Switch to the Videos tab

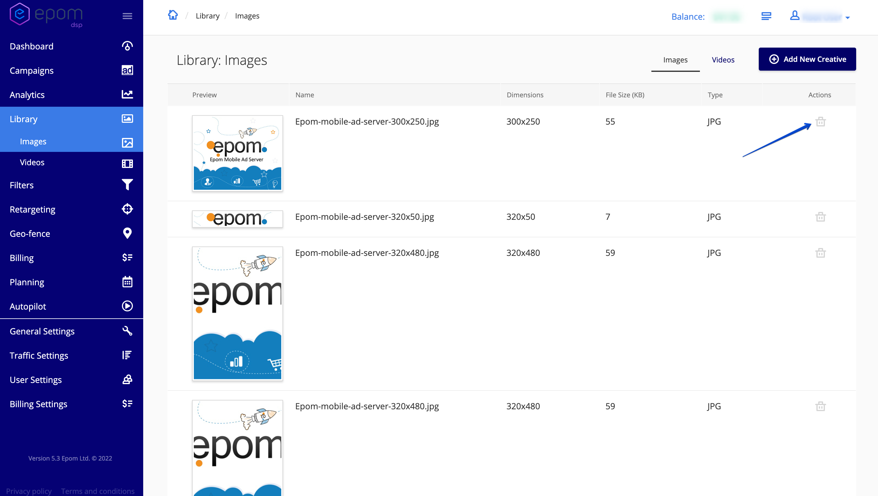click(x=723, y=60)
